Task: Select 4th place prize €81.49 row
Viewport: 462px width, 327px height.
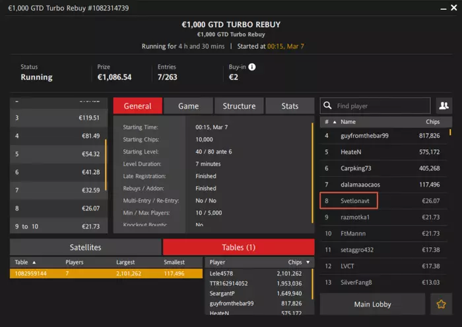Action: click(58, 136)
